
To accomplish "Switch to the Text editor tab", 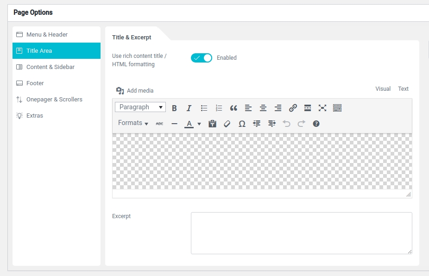I will (403, 89).
